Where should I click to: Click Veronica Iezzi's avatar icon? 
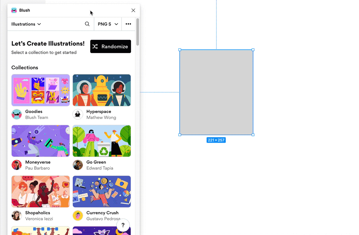tap(17, 215)
